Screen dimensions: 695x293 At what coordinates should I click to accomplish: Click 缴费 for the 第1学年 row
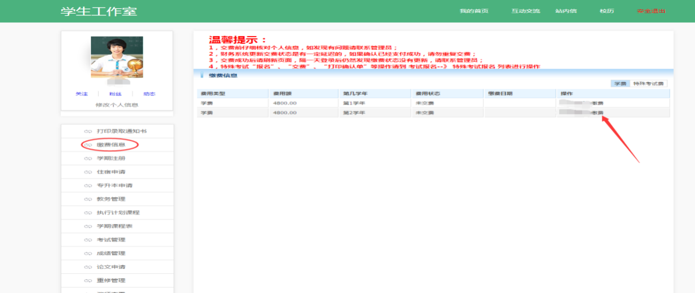point(597,103)
